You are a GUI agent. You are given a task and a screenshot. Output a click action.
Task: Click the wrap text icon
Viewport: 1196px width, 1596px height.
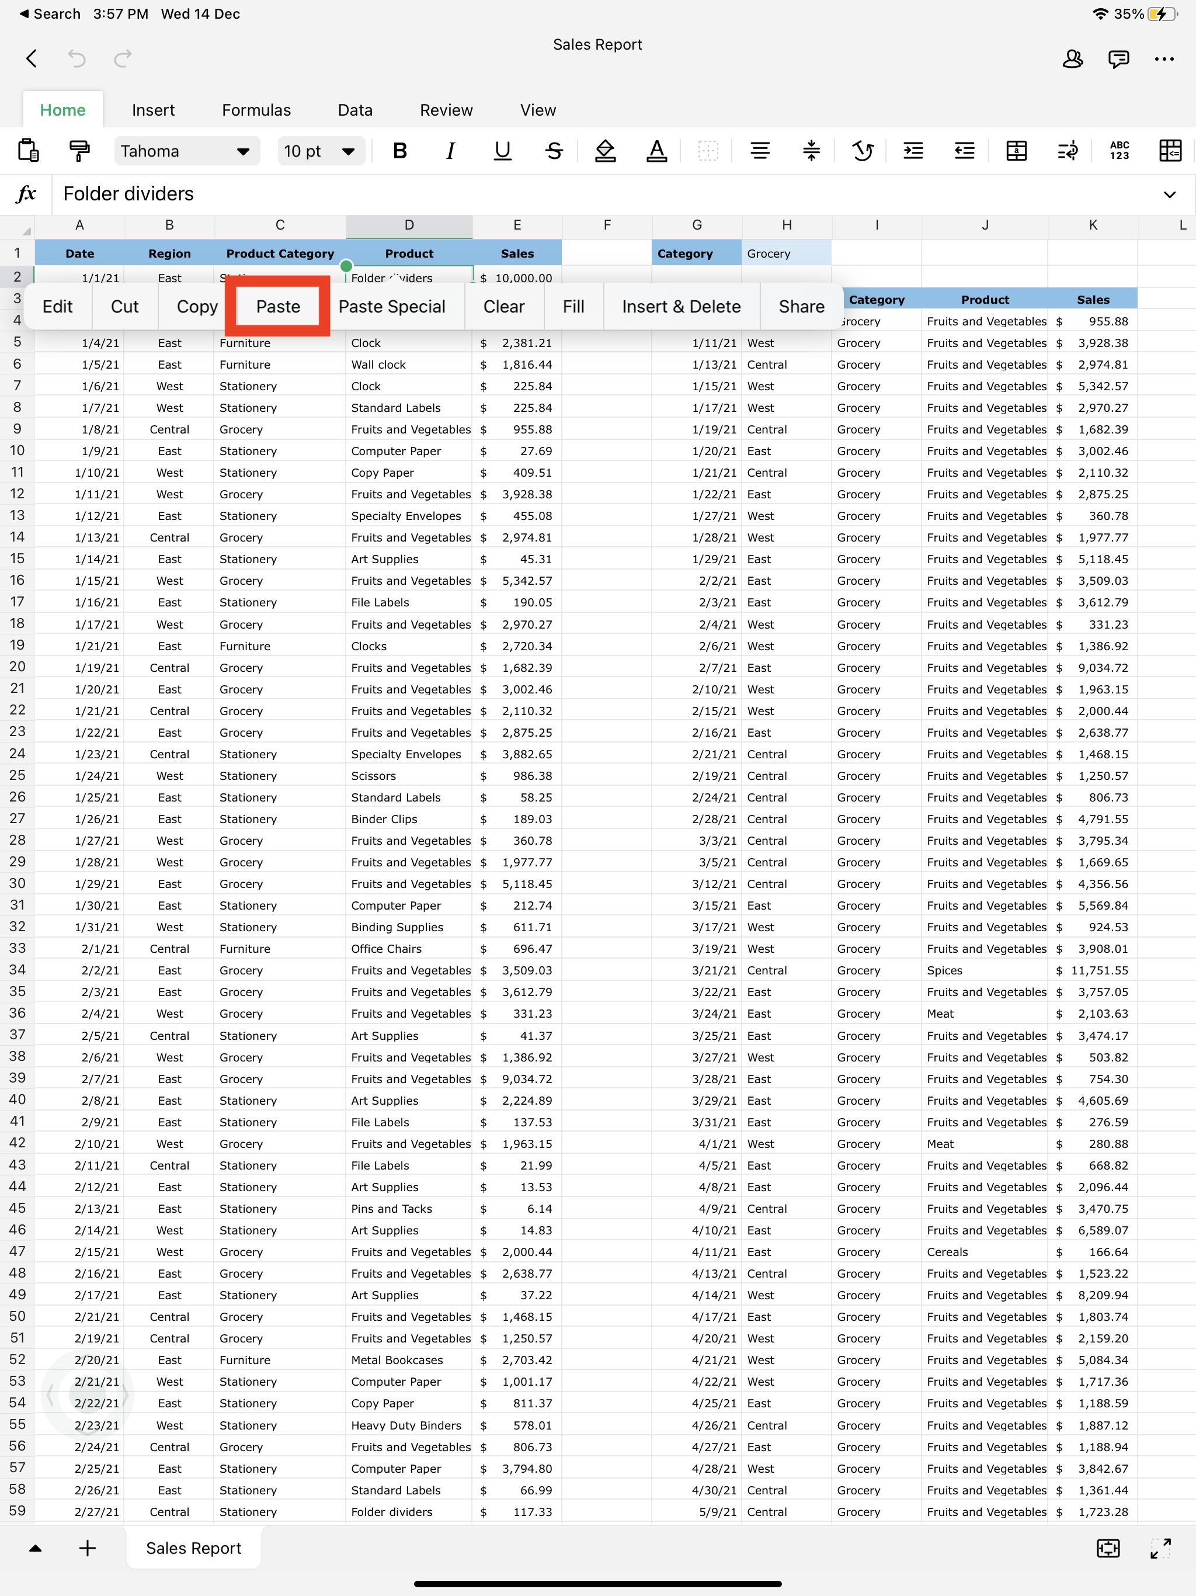coord(1067,151)
